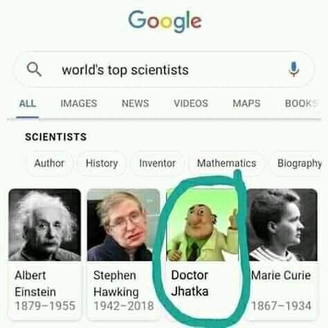Click the Marie Curie name link
This screenshot has width=328, height=328.
[281, 275]
